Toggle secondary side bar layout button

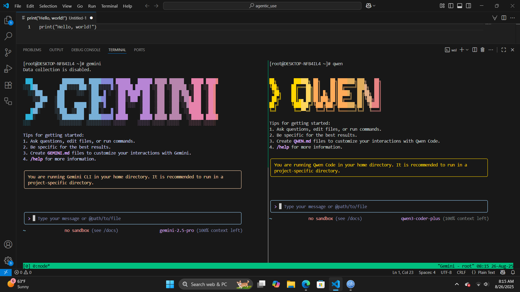point(469,6)
